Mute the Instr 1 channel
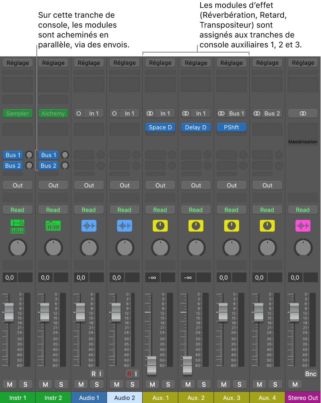This screenshot has width=321, height=403. pyautogui.click(x=10, y=384)
